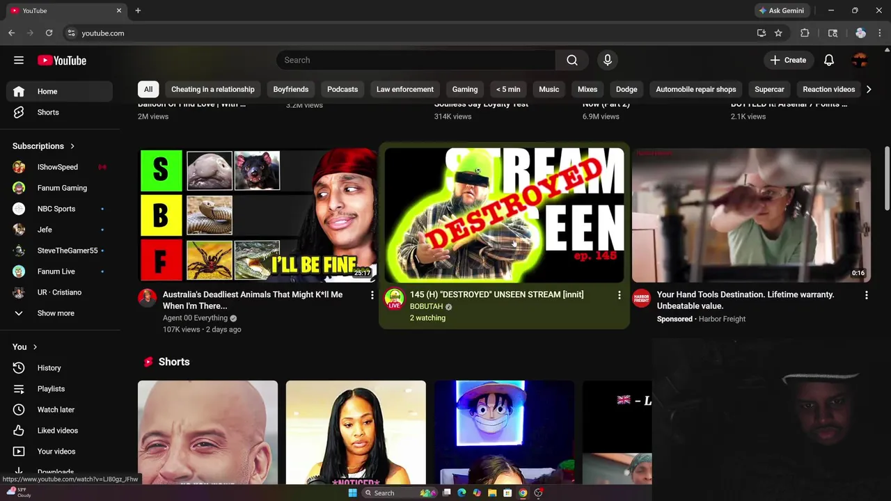Open options for Australia's Deadliest Animals video
This screenshot has width=891, height=501.
(372, 296)
